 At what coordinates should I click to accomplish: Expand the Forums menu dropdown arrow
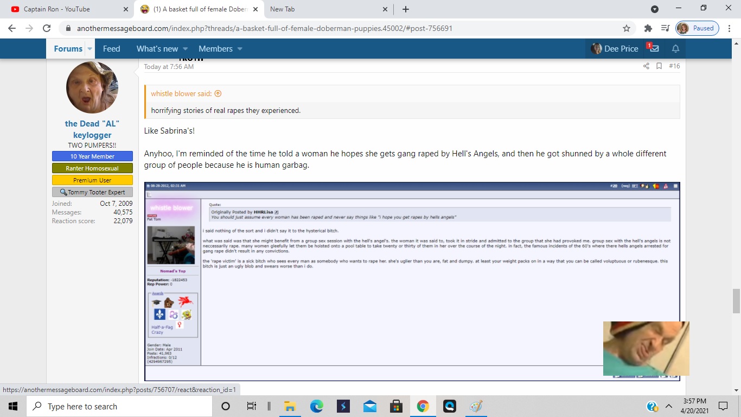coord(90,48)
